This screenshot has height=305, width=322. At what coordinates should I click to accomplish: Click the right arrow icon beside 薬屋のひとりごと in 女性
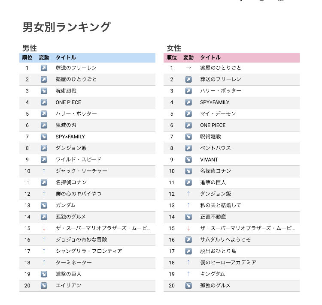click(188, 68)
